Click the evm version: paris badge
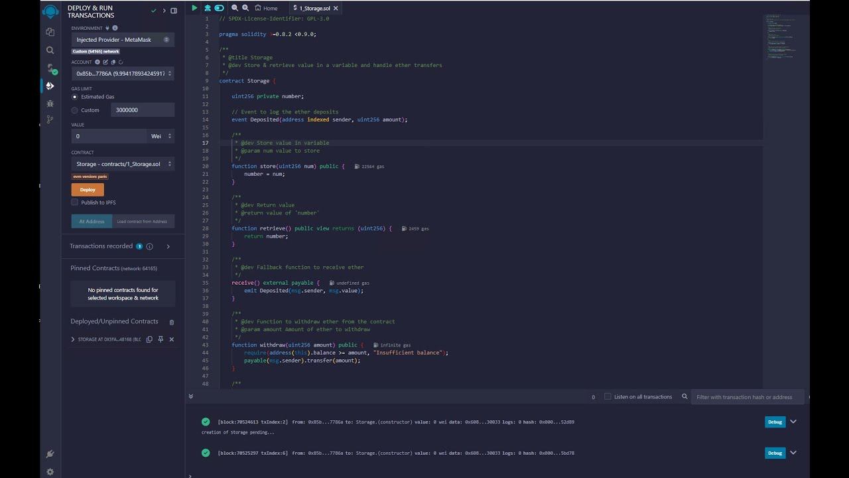This screenshot has width=849, height=478. coord(90,177)
